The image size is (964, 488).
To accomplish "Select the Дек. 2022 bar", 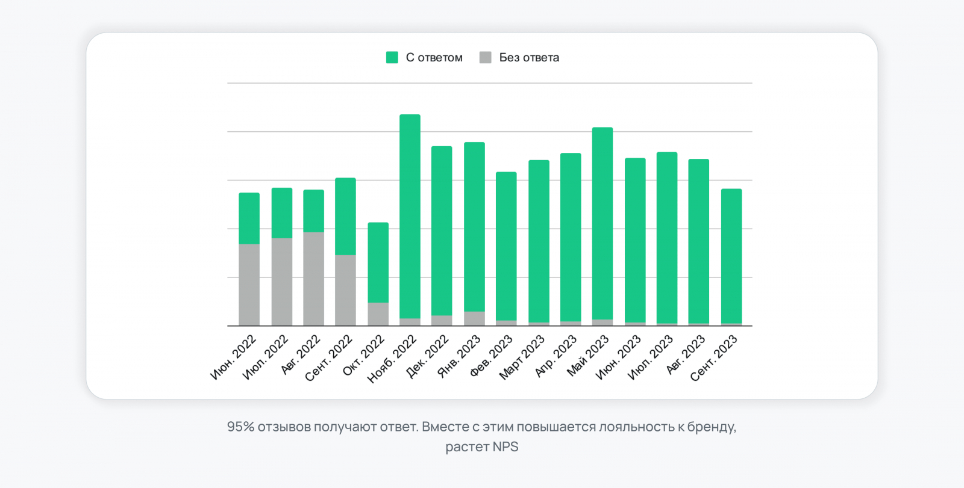I will click(442, 236).
